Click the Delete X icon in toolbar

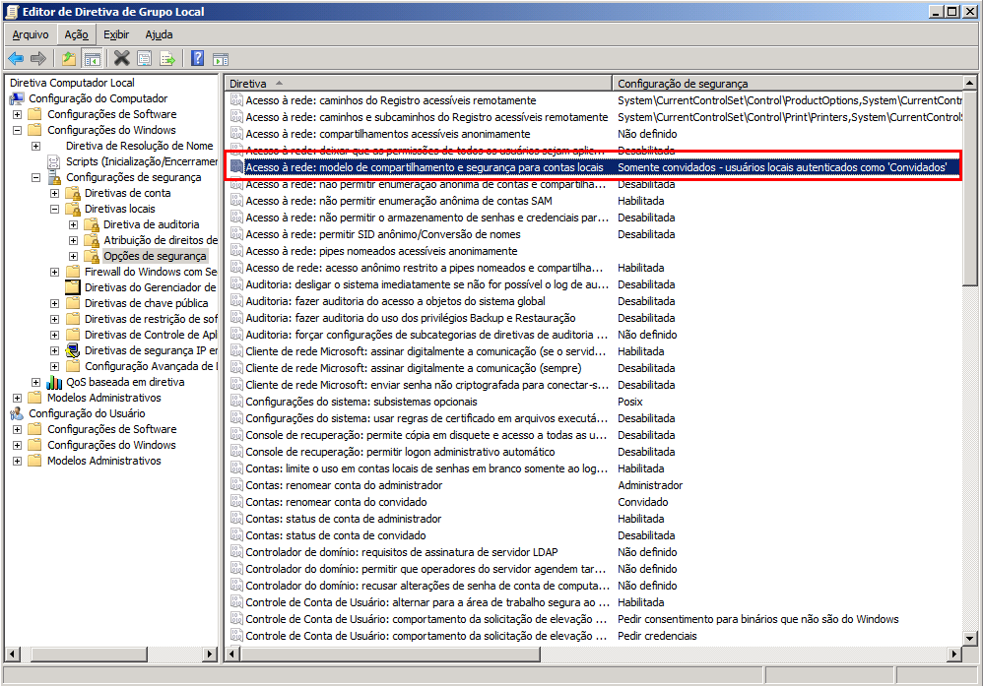click(121, 58)
